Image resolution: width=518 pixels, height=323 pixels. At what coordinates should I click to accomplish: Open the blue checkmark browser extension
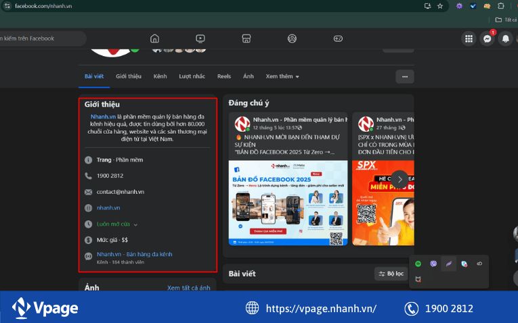click(x=473, y=6)
